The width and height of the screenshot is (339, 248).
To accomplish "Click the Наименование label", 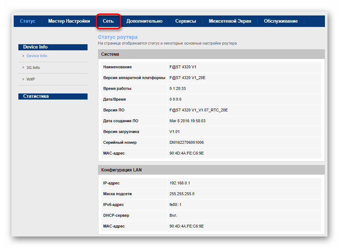I will pyautogui.click(x=117, y=67).
